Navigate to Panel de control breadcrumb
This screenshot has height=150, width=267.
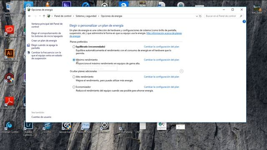click(x=63, y=16)
